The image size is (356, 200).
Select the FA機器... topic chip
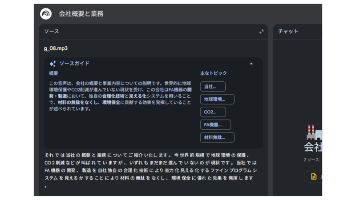coord(215,125)
